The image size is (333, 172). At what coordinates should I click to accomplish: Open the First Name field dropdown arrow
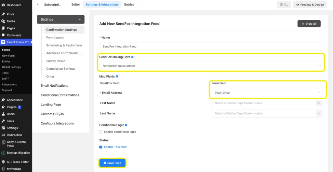[x=318, y=103]
